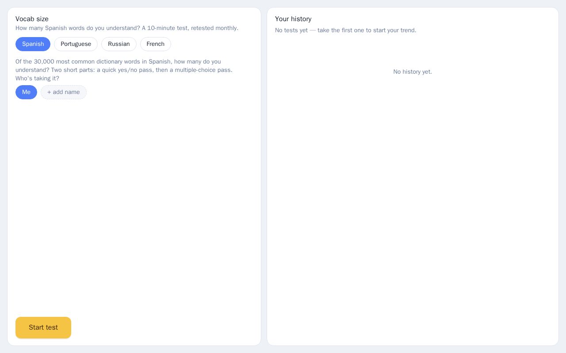Click the 'multiple-choice pass' phrase
Viewport: 566px width, 353px height.
coord(203,70)
